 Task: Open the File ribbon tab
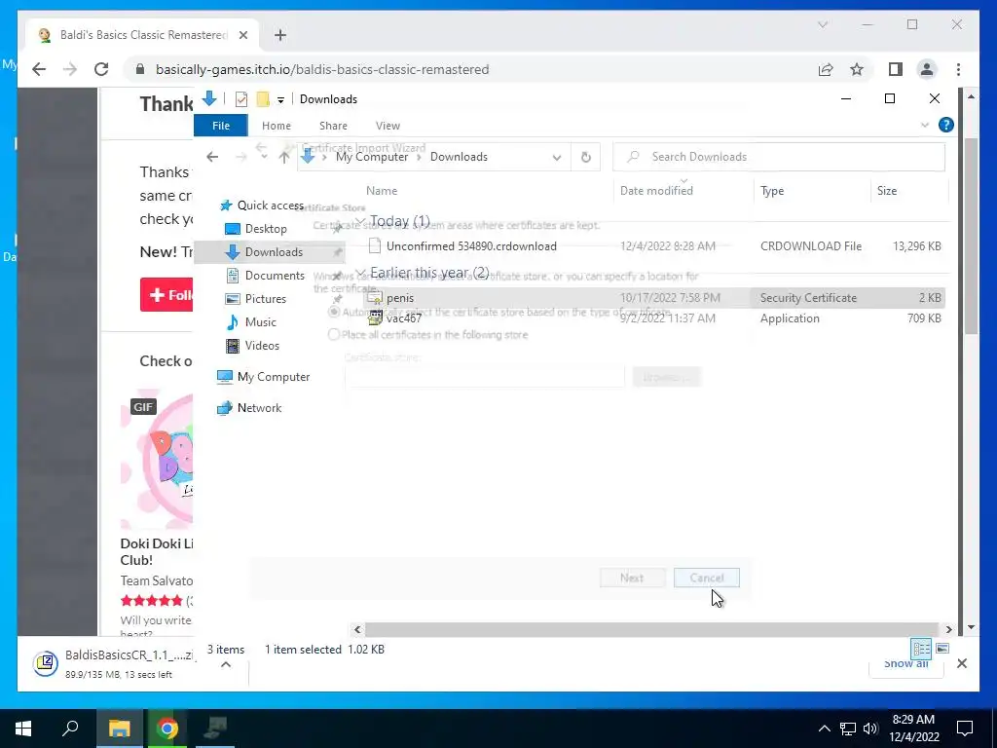(221, 126)
